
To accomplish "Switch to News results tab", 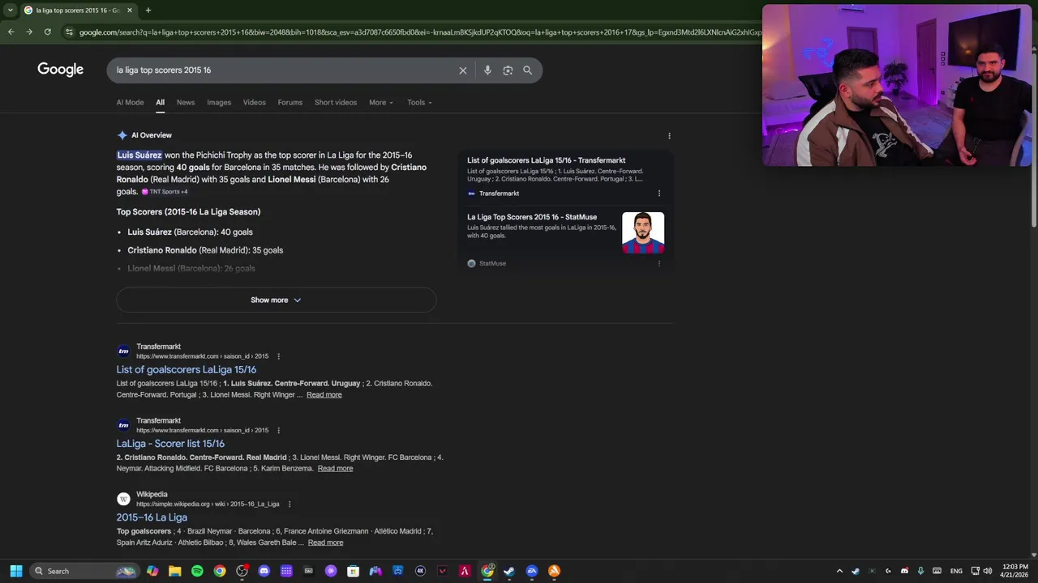I will (x=186, y=103).
